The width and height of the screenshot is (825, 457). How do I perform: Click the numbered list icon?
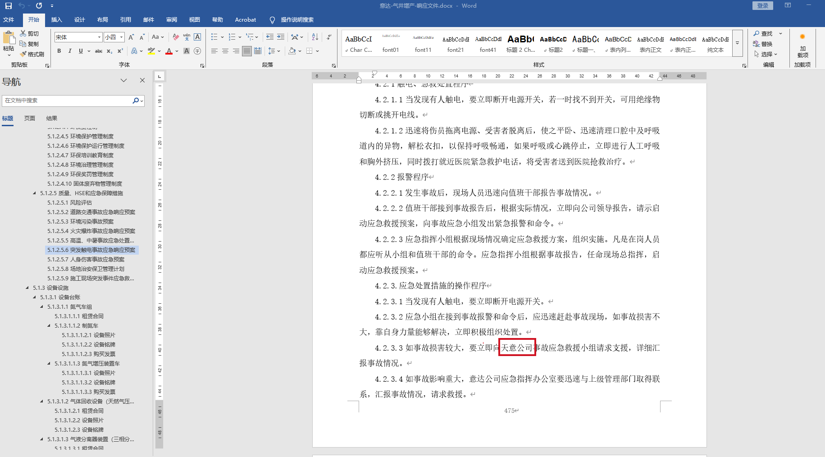click(232, 37)
